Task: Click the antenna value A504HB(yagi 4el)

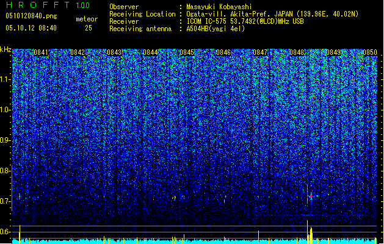Action: point(216,29)
